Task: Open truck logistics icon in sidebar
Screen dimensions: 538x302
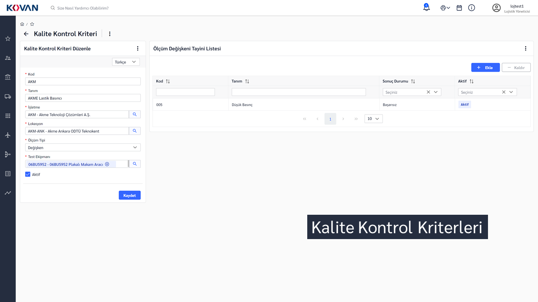Action: pos(8,96)
